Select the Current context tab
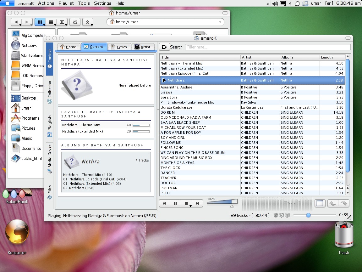 (x=94, y=47)
